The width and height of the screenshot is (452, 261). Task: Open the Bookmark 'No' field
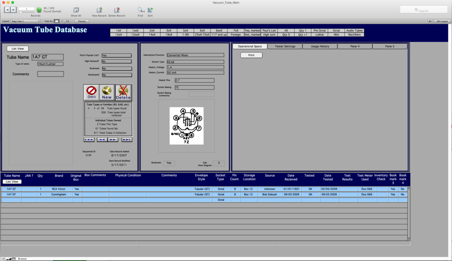[x=117, y=68]
